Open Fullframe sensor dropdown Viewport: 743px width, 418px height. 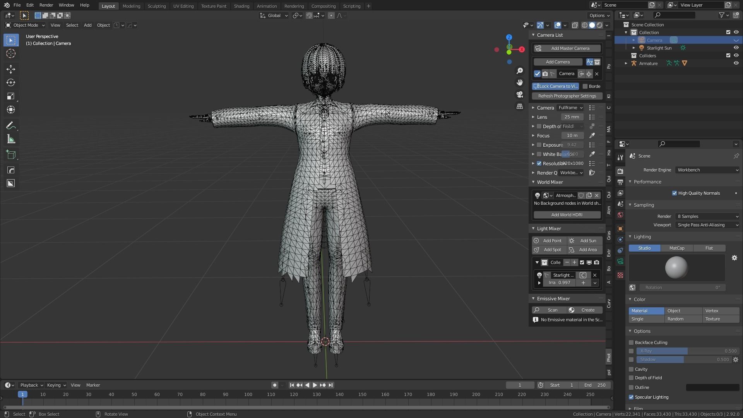570,108
